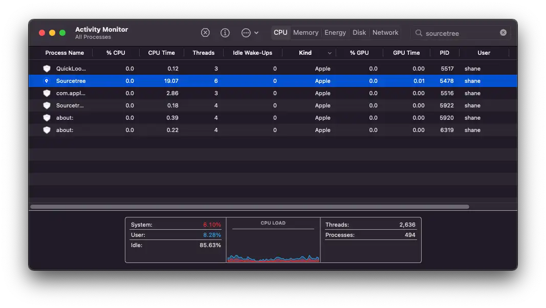Open the Network tab
This screenshot has width=546, height=308.
point(385,32)
